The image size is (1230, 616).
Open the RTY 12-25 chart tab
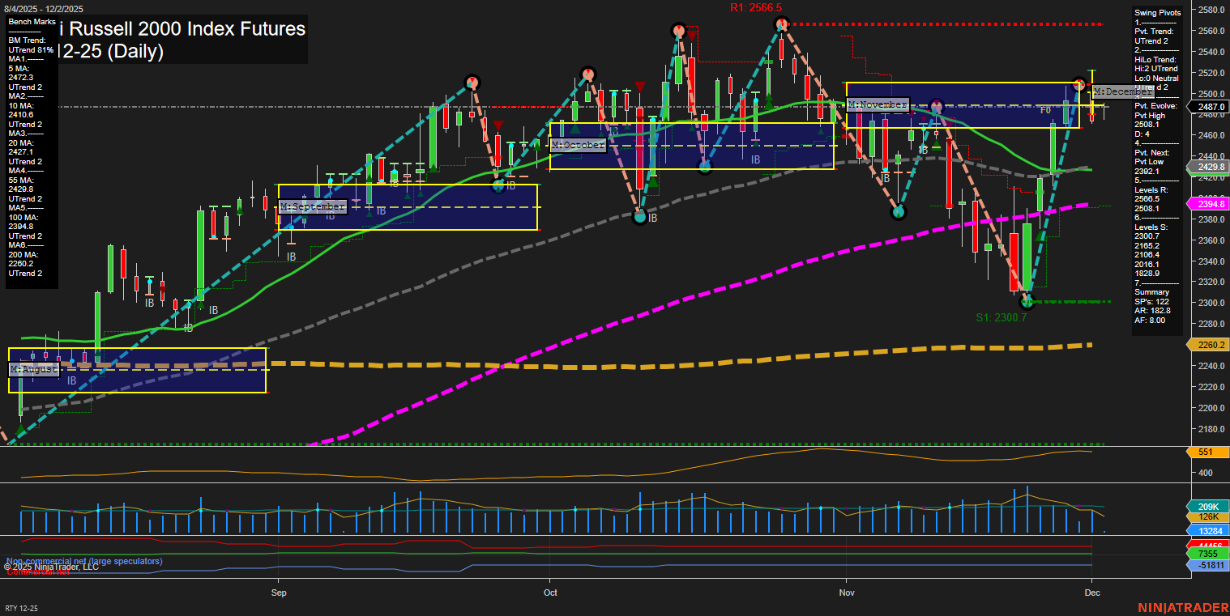[x=22, y=608]
